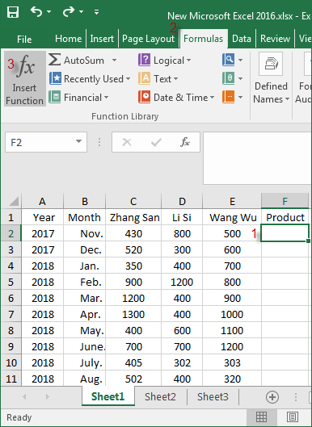Expand the AutoSum dropdown arrow
312x427 pixels.
pos(114,60)
